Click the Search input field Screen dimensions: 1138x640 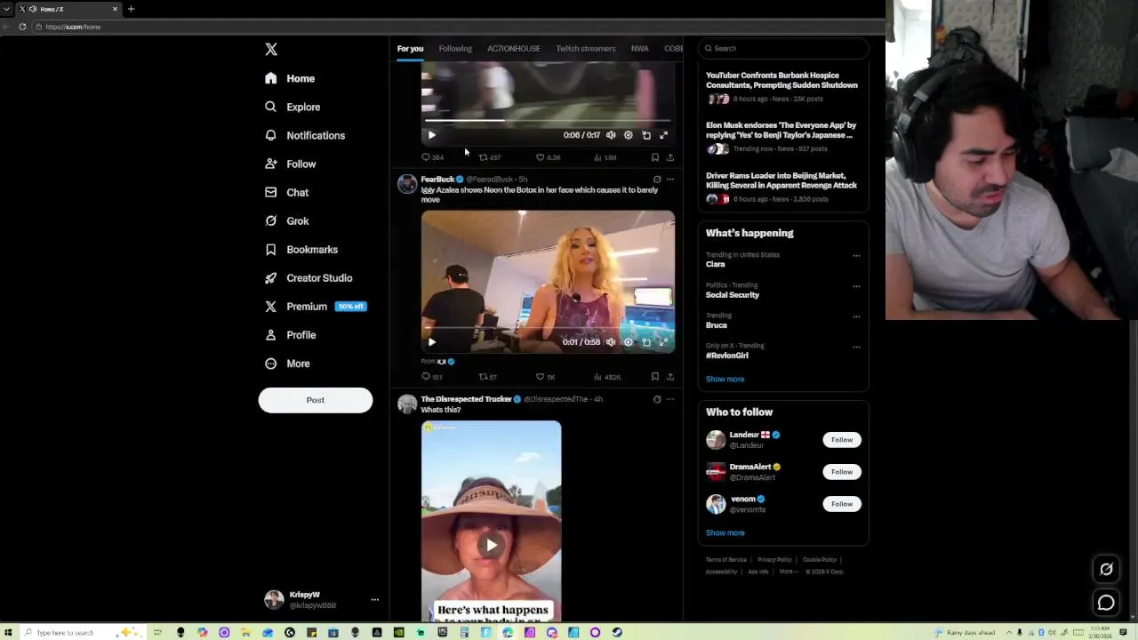(x=783, y=48)
